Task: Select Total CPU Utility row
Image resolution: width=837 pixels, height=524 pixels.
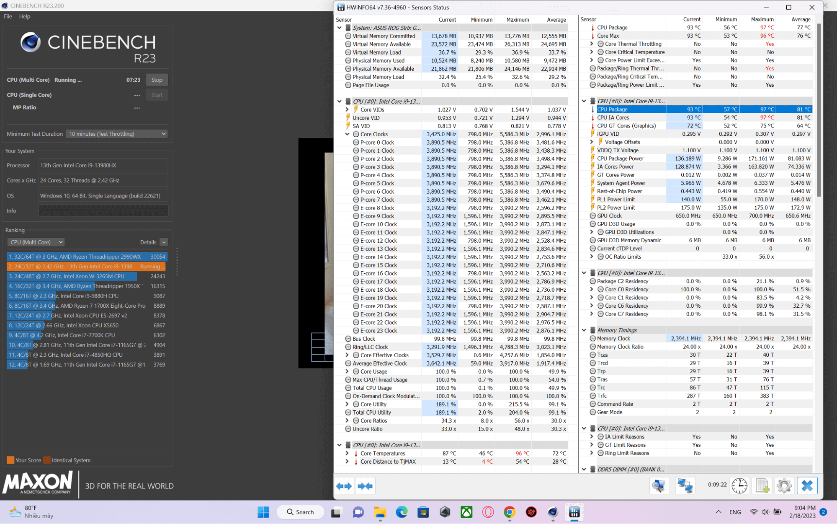Action: 451,412
